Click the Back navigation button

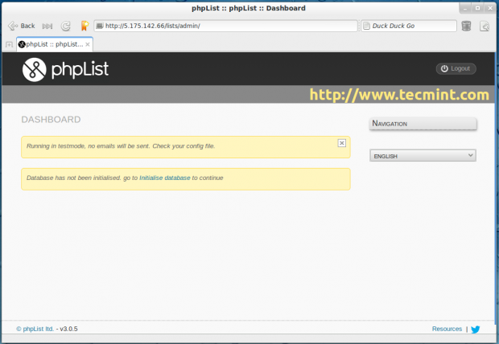(21, 26)
